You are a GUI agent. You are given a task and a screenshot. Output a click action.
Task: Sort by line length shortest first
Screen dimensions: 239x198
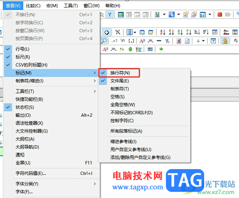197,32
